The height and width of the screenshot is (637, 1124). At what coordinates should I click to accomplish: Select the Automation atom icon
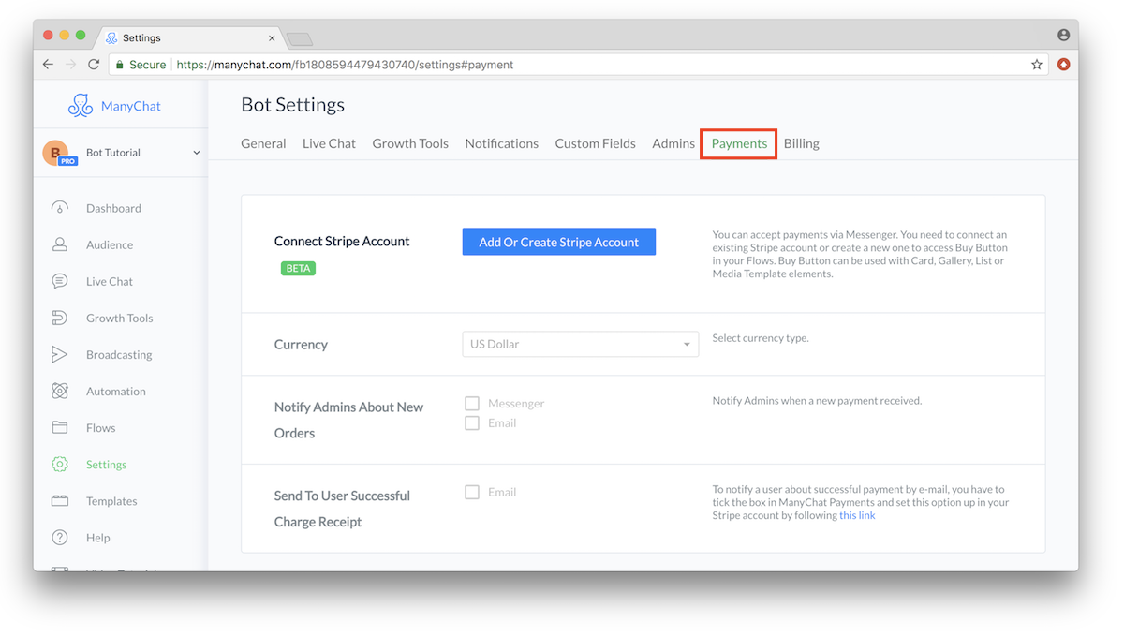pos(60,391)
